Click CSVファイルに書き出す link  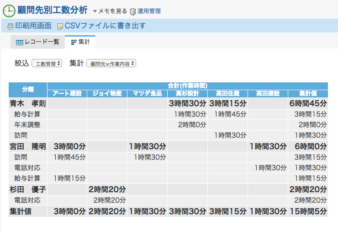coord(105,26)
